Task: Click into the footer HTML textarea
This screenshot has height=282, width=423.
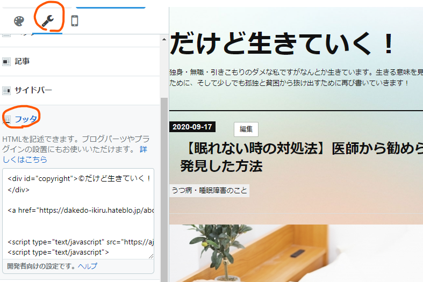Action: coord(78,214)
